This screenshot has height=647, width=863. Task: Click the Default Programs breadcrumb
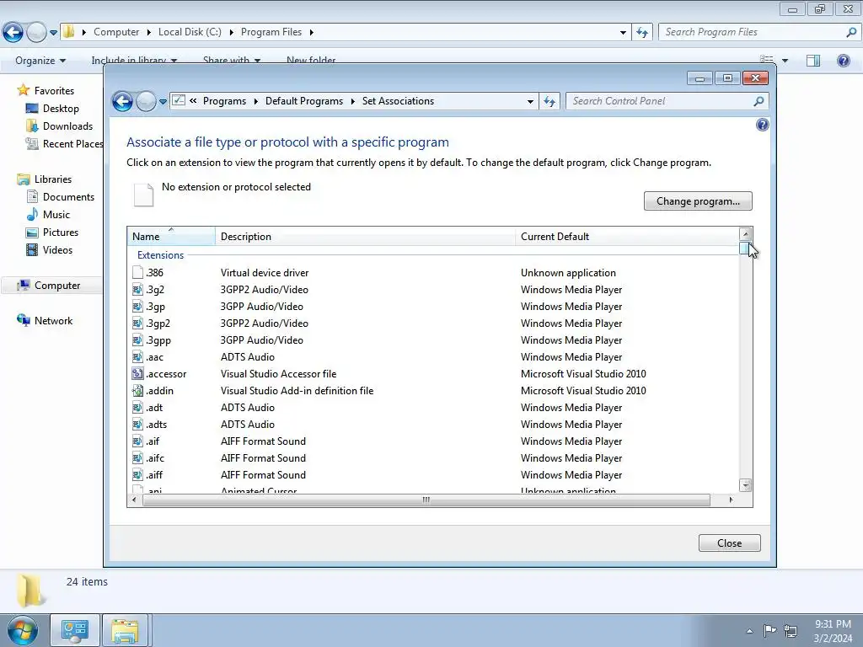[x=303, y=101]
